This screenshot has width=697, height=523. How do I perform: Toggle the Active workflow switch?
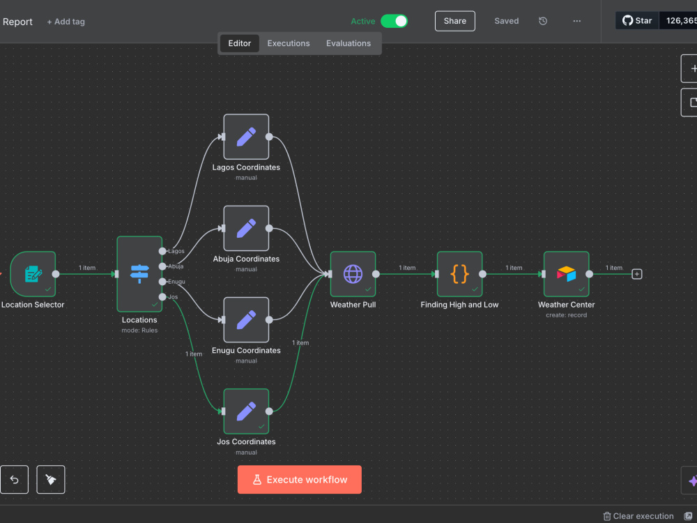click(395, 21)
